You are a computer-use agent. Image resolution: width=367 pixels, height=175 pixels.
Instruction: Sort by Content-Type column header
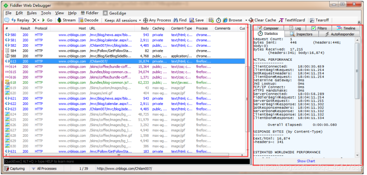[x=182, y=28]
